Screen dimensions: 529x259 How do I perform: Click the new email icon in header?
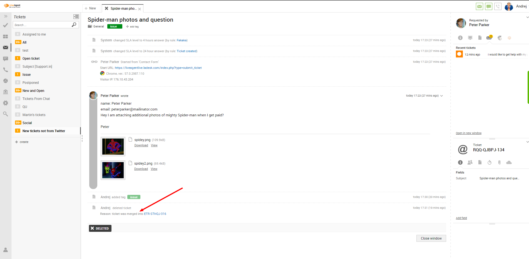pos(480,6)
